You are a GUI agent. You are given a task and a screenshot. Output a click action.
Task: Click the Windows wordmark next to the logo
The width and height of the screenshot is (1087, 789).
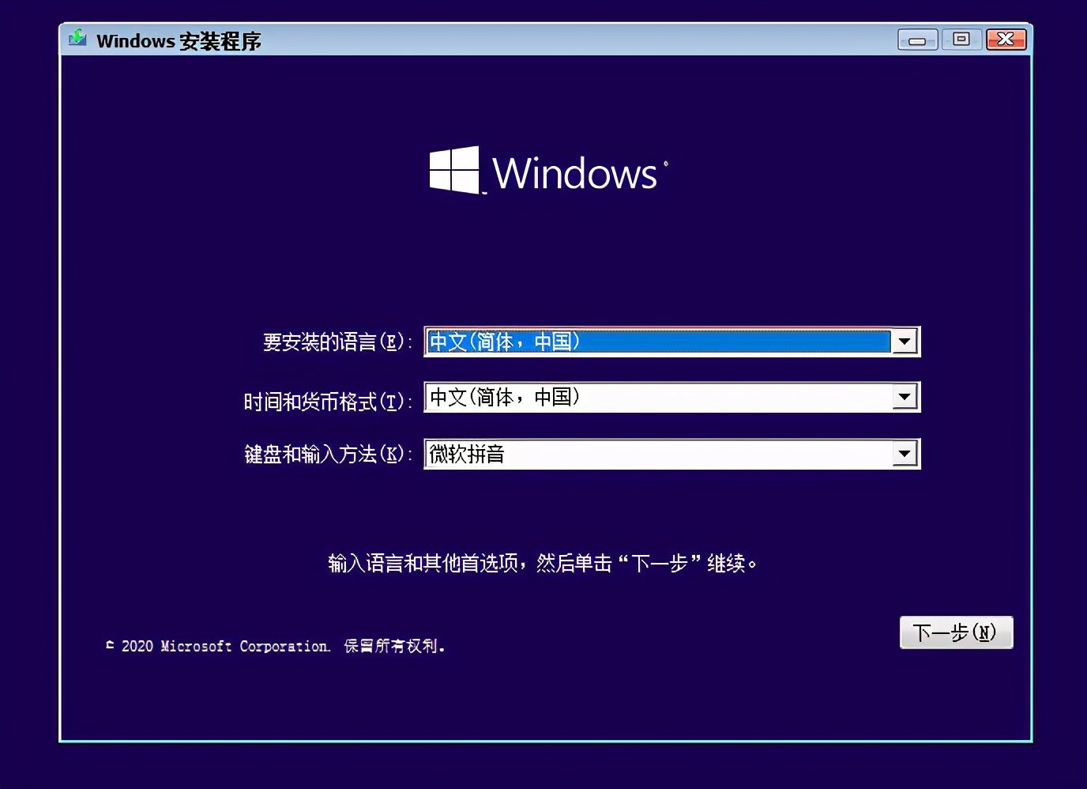pyautogui.click(x=574, y=173)
